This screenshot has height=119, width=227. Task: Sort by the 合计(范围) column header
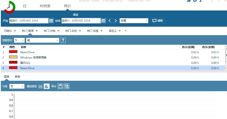[188, 47]
